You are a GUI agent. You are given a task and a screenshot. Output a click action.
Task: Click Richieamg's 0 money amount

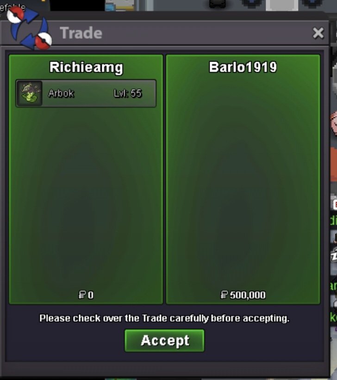pyautogui.click(x=90, y=295)
